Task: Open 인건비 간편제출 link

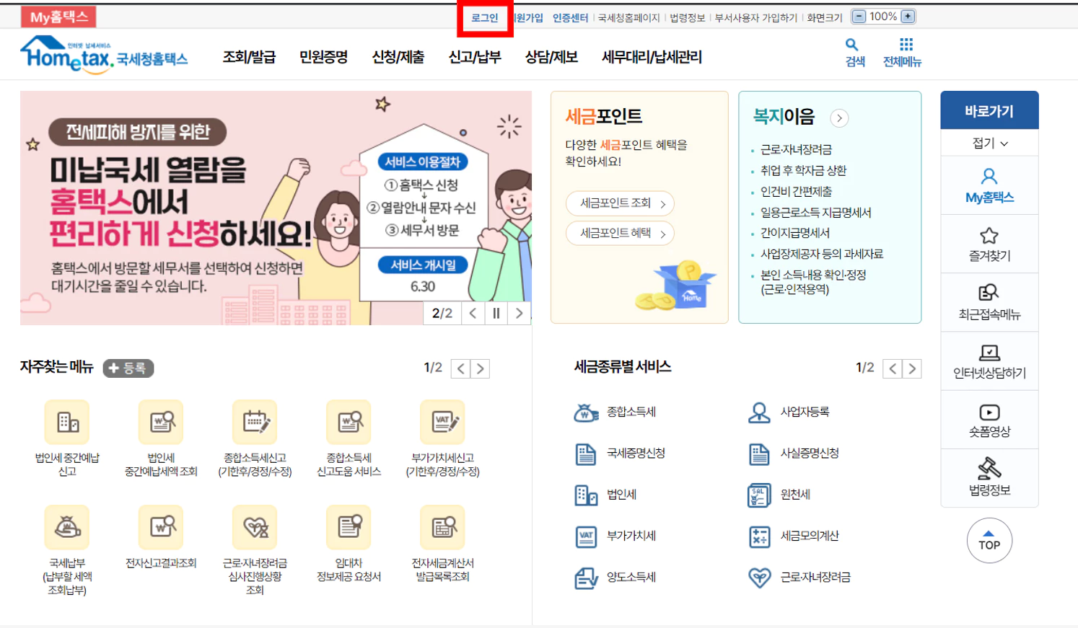Action: pyautogui.click(x=796, y=192)
